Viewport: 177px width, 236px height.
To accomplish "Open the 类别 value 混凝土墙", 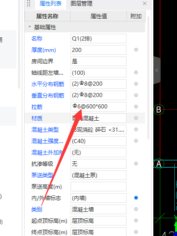I will [98, 209].
